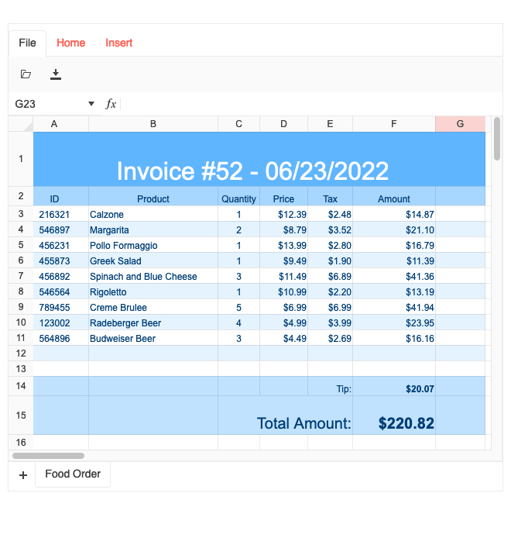Click into the formula bar input
511x538 pixels.
click(310, 104)
